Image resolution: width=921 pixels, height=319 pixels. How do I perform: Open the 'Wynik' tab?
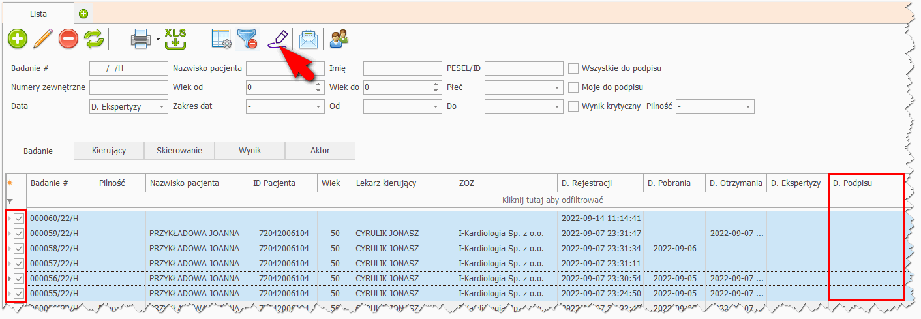(x=250, y=151)
